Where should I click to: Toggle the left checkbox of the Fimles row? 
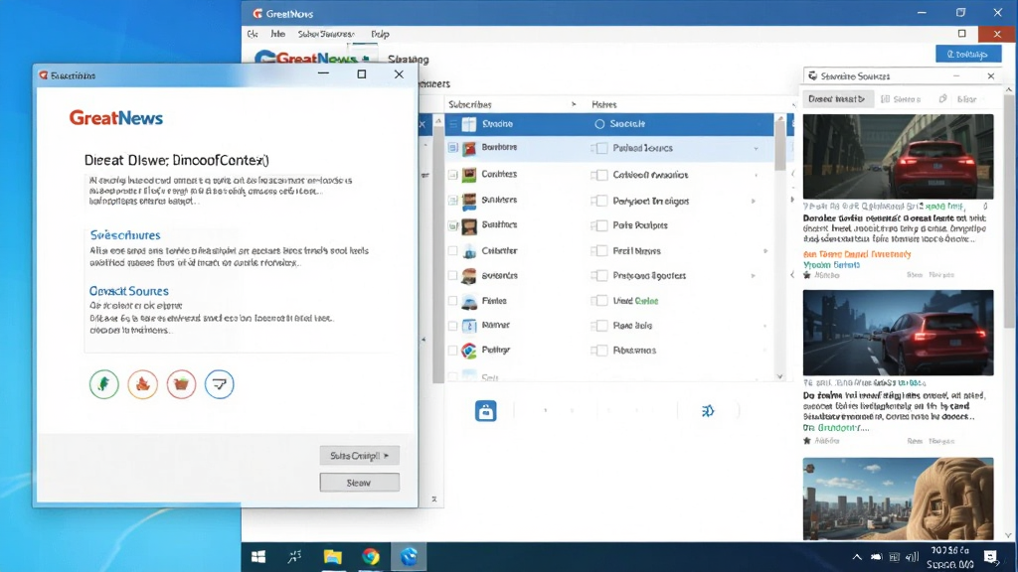point(453,301)
